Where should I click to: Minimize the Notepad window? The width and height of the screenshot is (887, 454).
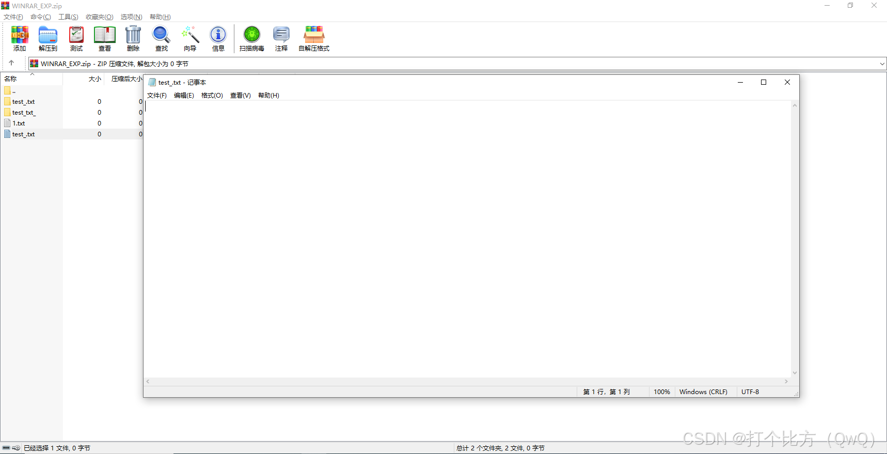tap(740, 82)
